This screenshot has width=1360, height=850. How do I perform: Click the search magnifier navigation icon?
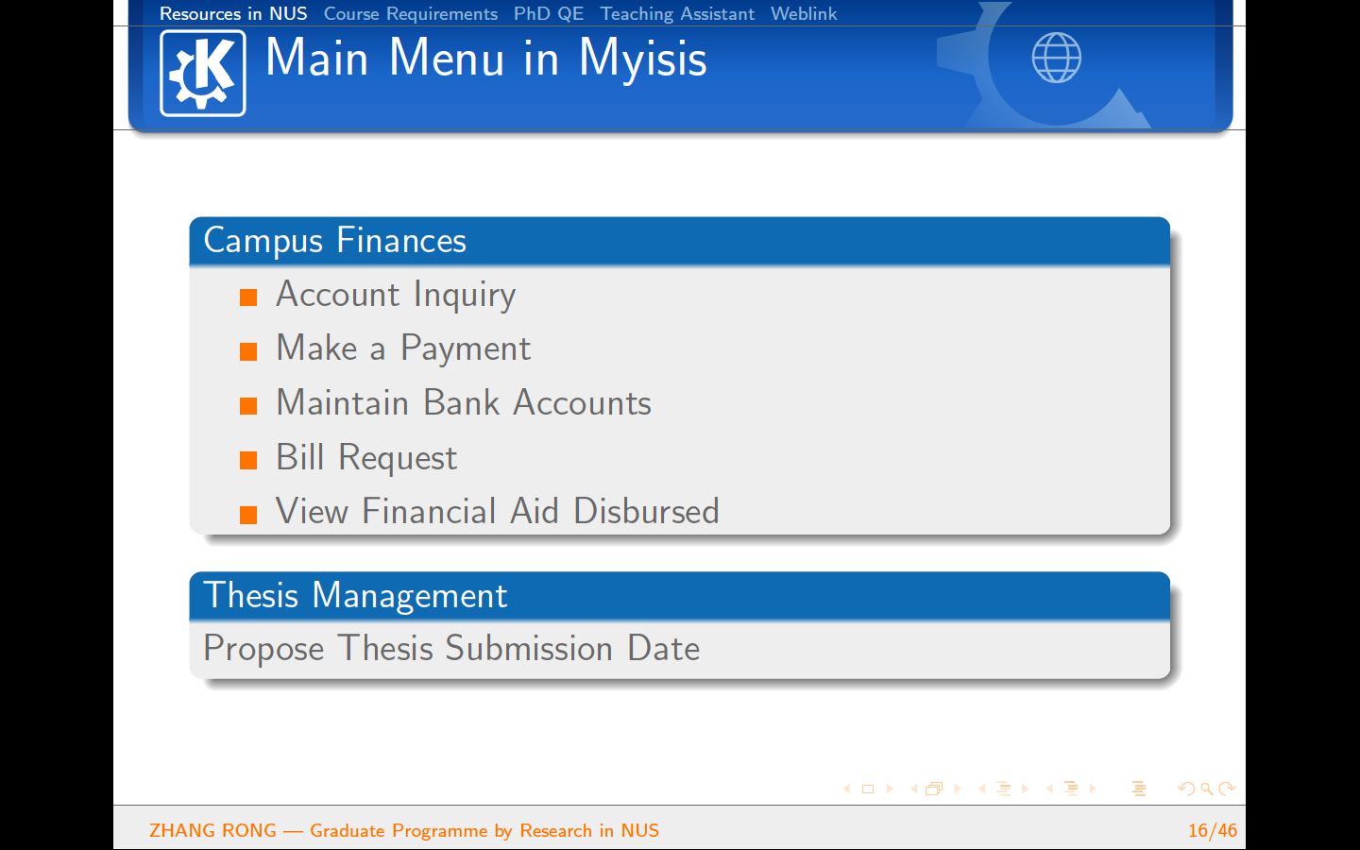1207,789
